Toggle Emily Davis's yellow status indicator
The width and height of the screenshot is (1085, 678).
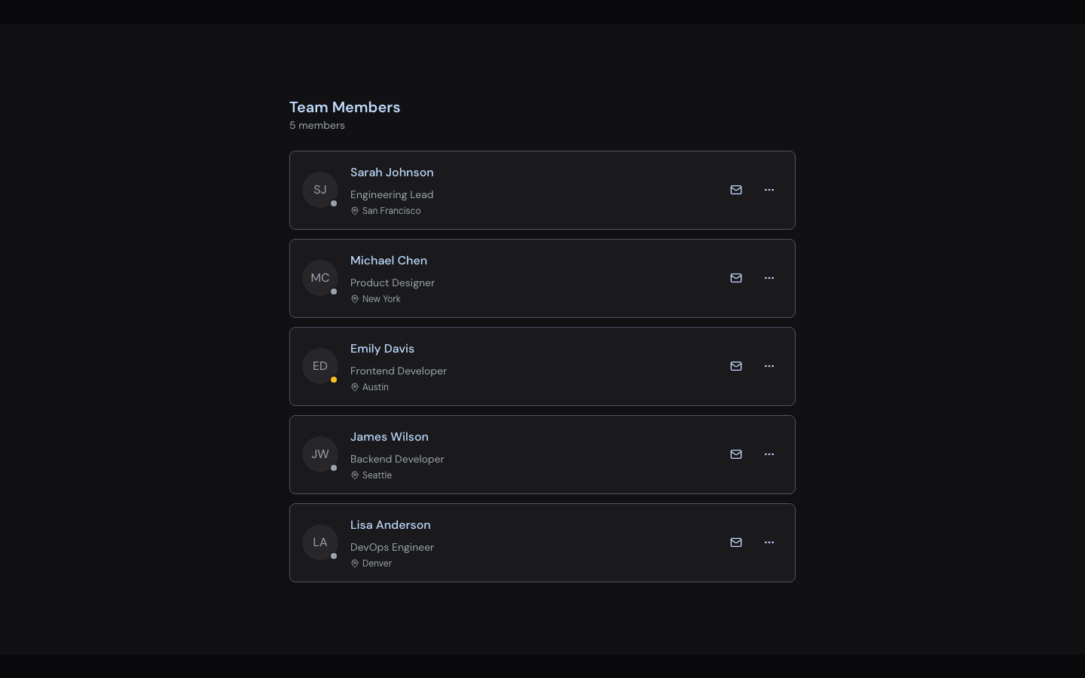(334, 380)
